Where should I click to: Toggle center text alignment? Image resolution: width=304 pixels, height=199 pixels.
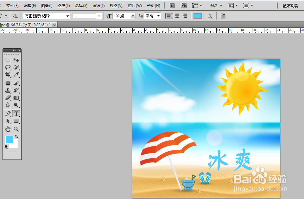click(177, 16)
